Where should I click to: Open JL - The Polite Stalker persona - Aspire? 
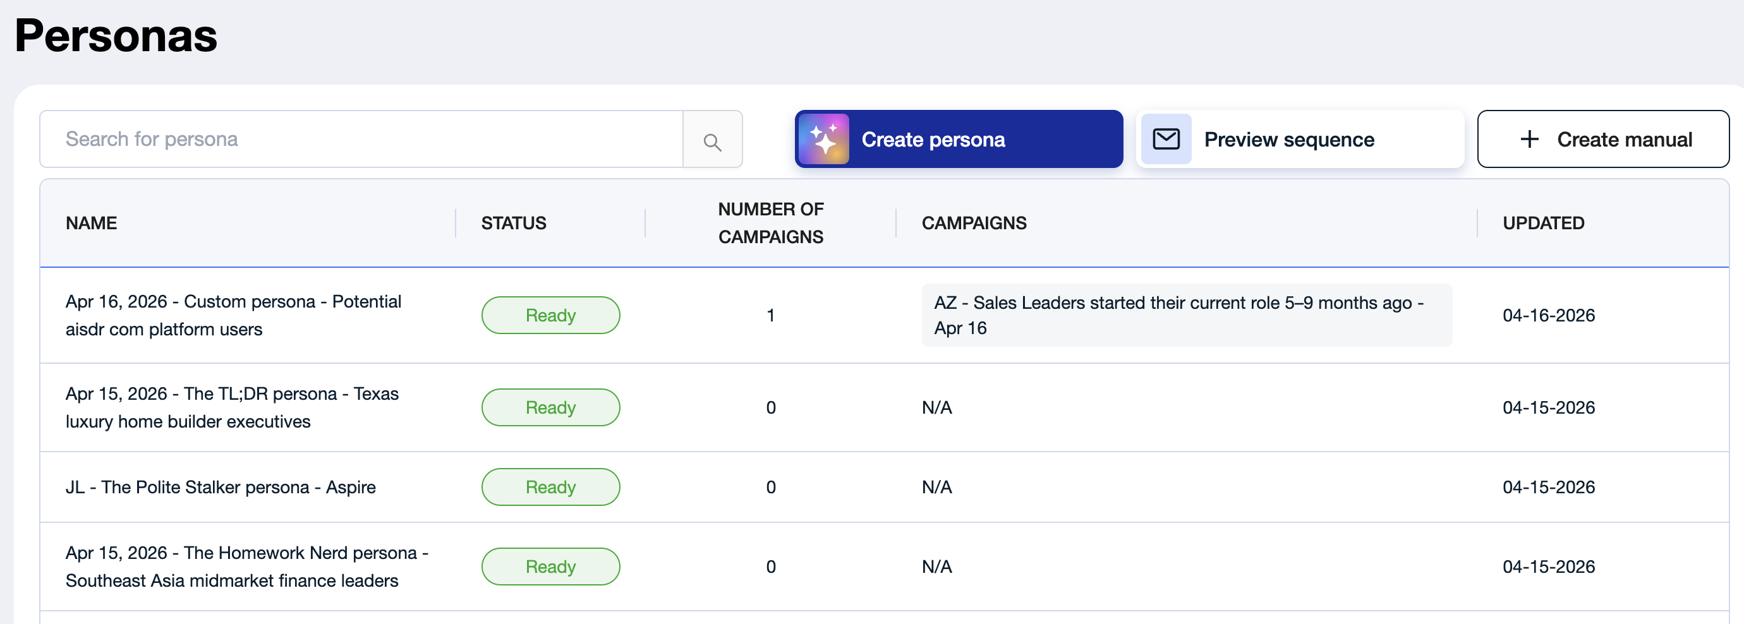[x=221, y=488]
